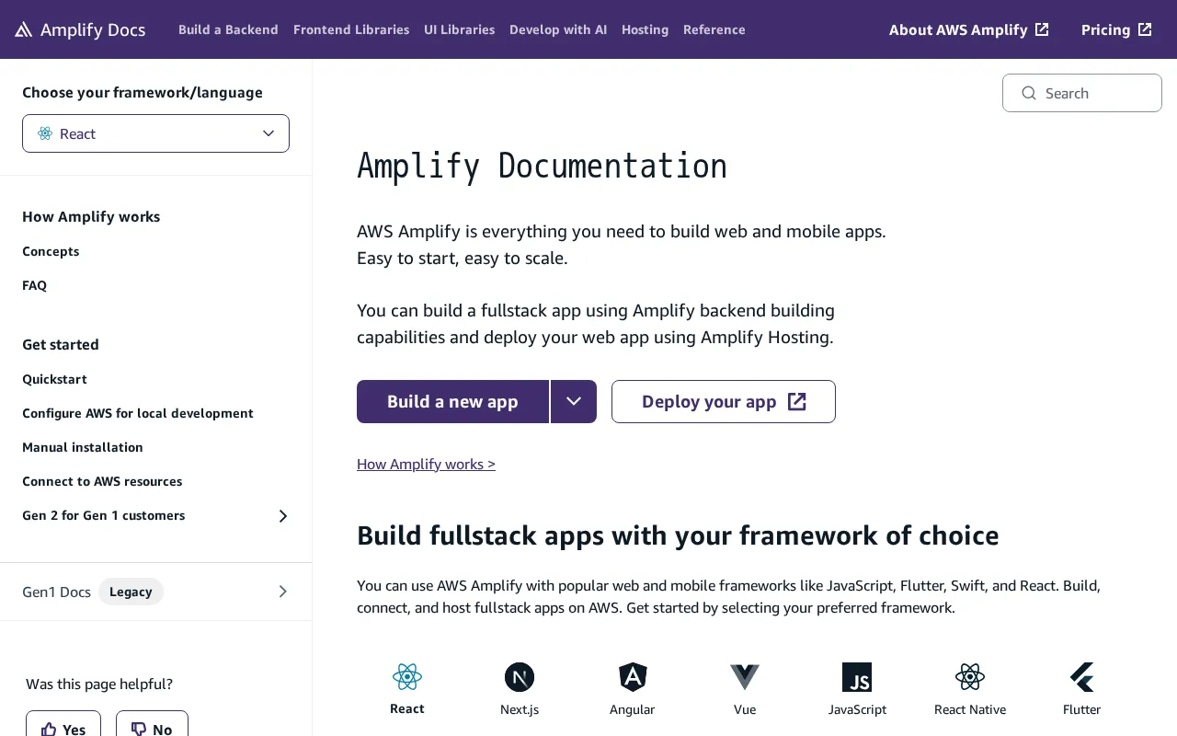The height and width of the screenshot is (736, 1177).
Task: Click the Yes helpful button
Action: [x=63, y=725]
